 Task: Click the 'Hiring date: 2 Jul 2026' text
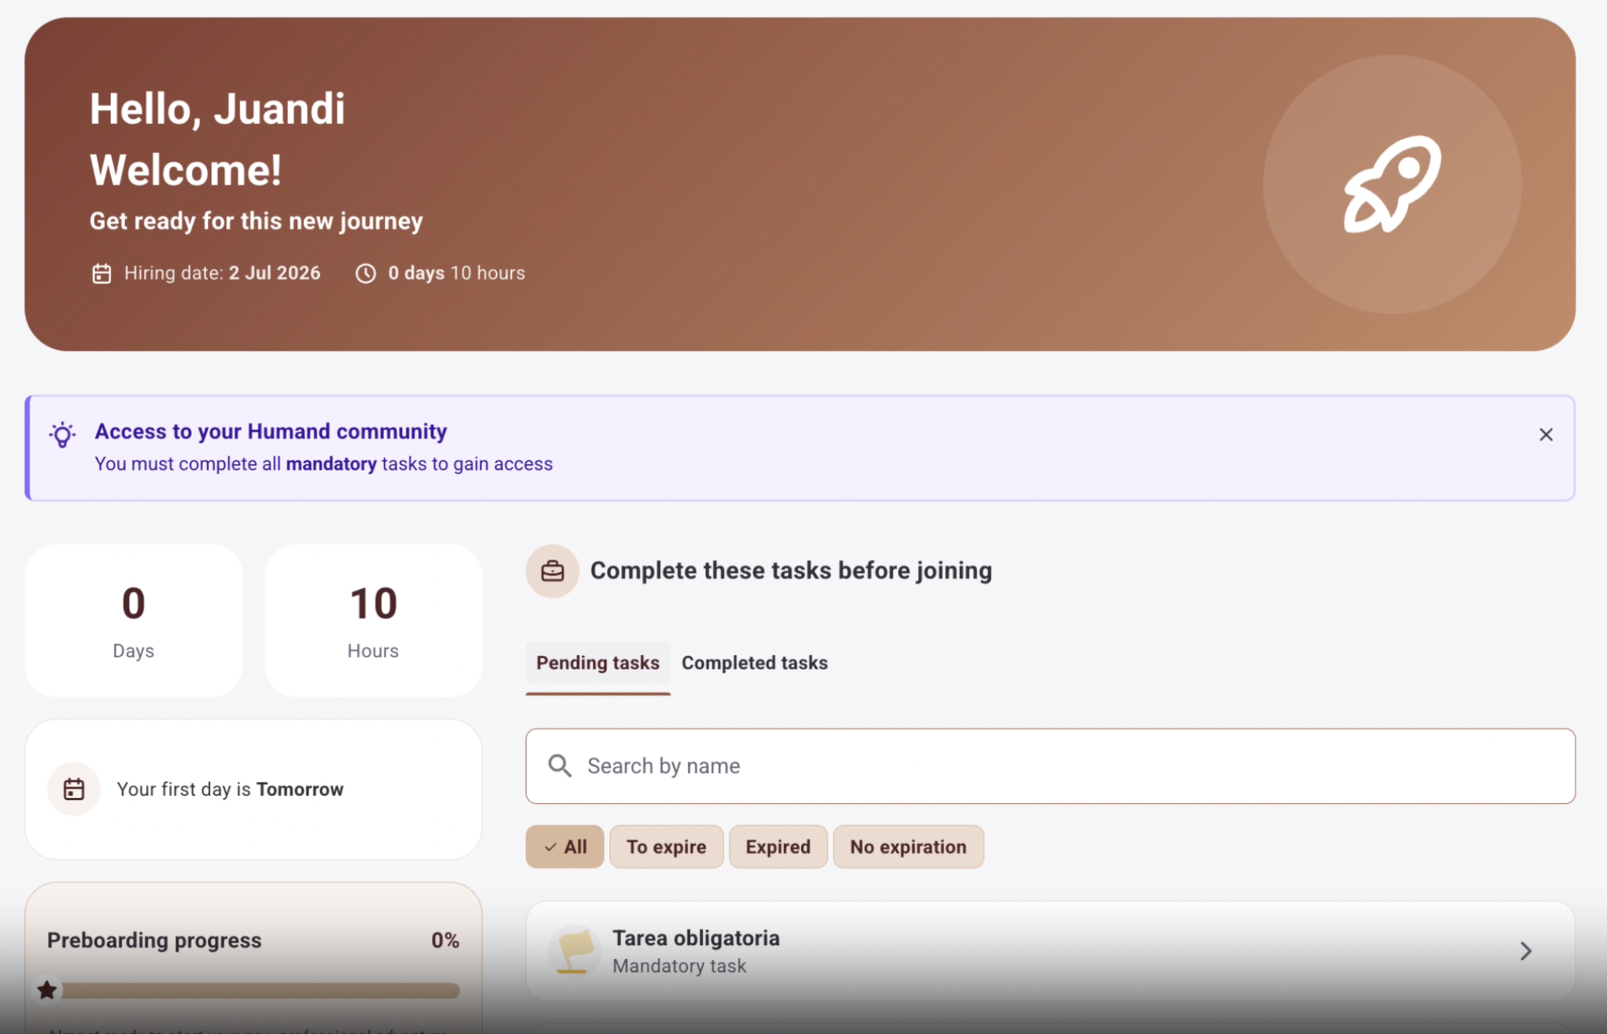tap(222, 273)
